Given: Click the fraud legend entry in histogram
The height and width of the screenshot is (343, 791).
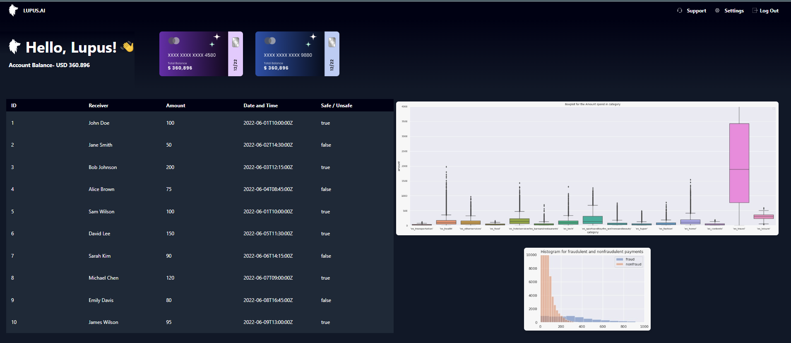Looking at the screenshot, I should (x=626, y=259).
